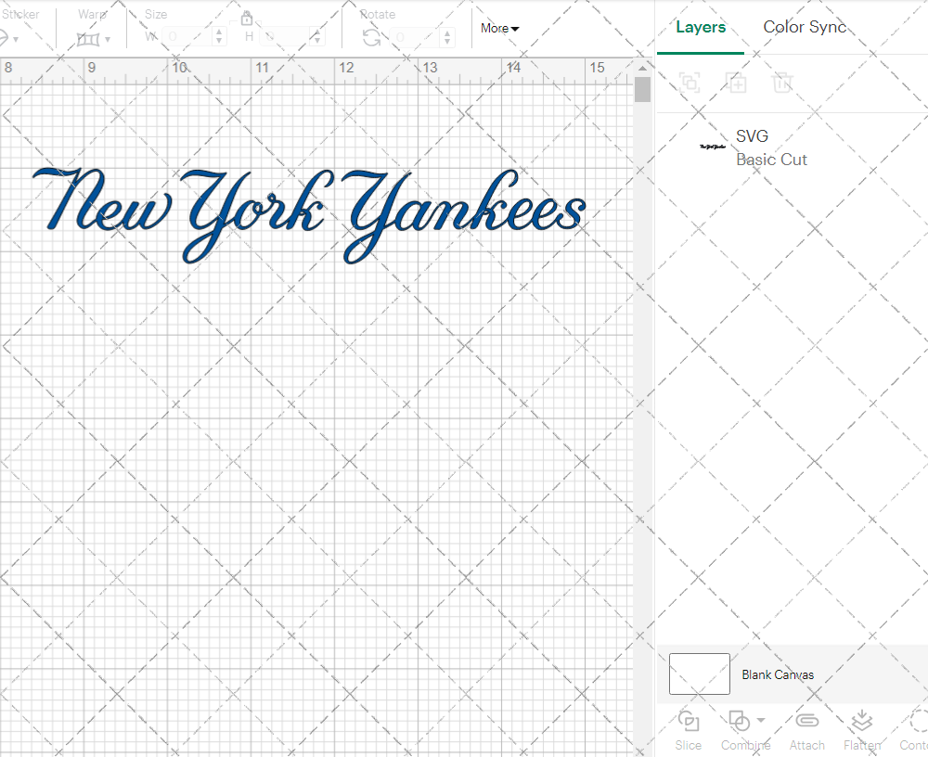Screen dimensions: 928x757
Task: Open the Warp dropdown arrow
Action: click(108, 40)
